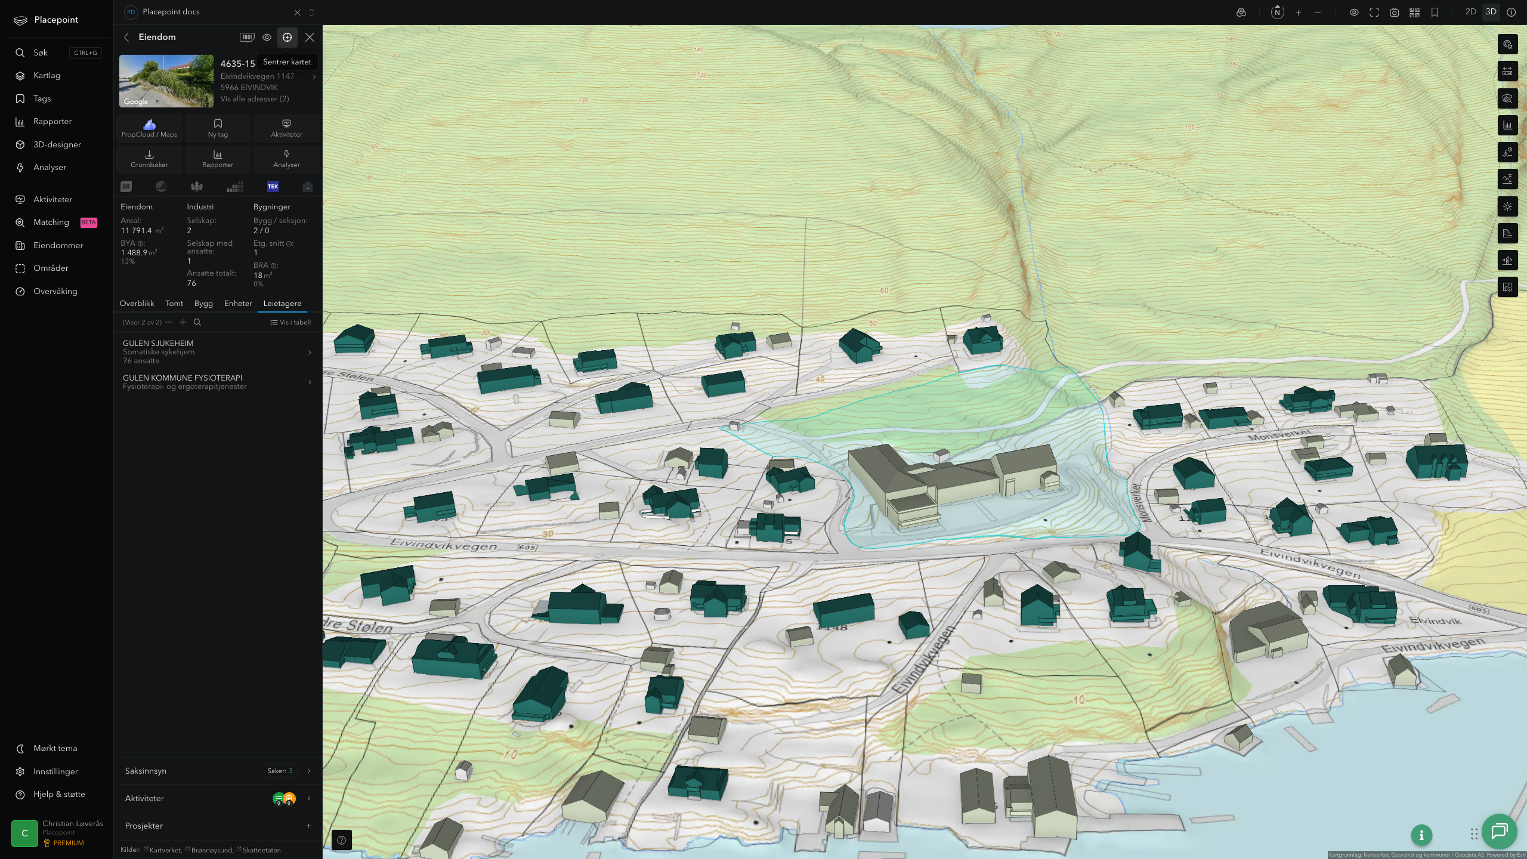Collapse all tenant rows with minus icon
The height and width of the screenshot is (859, 1527).
169,322
